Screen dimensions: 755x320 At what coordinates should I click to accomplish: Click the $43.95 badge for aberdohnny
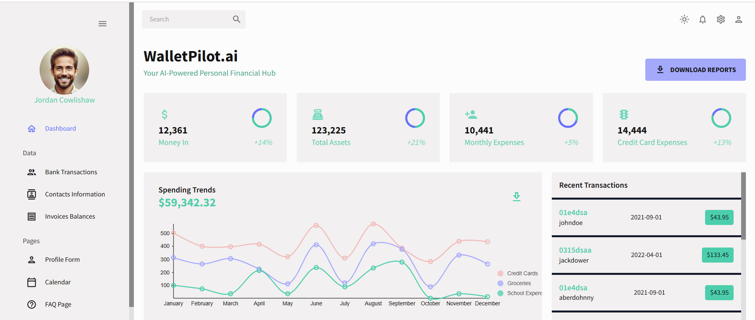719,293
